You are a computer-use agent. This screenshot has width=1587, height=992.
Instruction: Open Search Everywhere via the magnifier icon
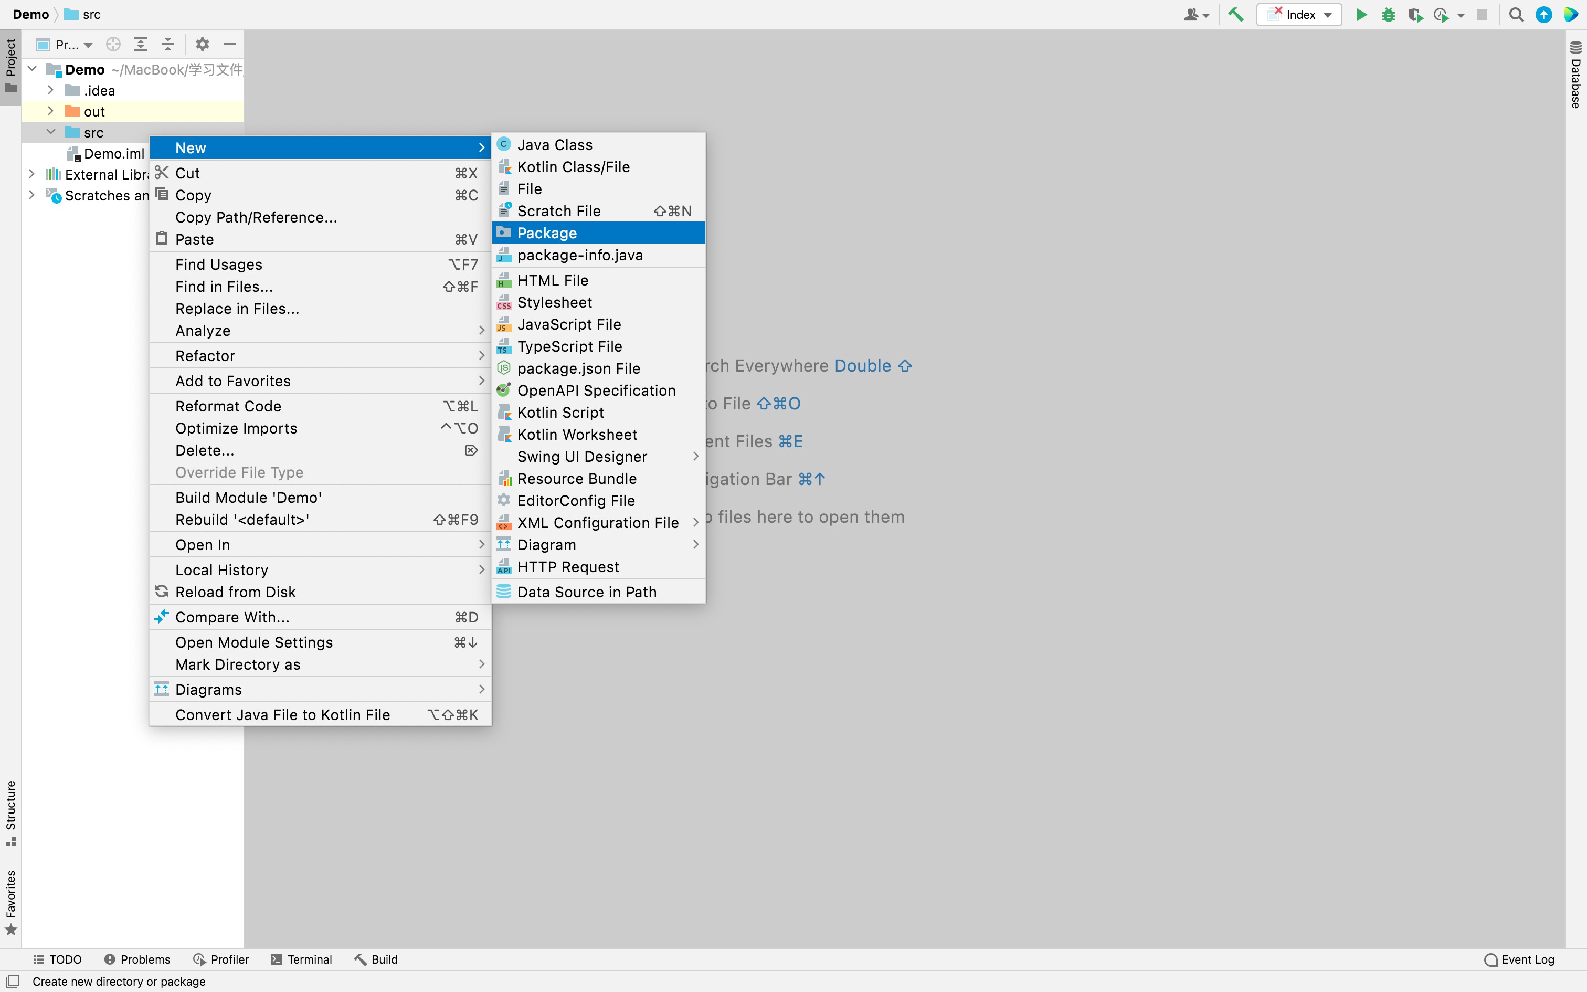[1516, 15]
